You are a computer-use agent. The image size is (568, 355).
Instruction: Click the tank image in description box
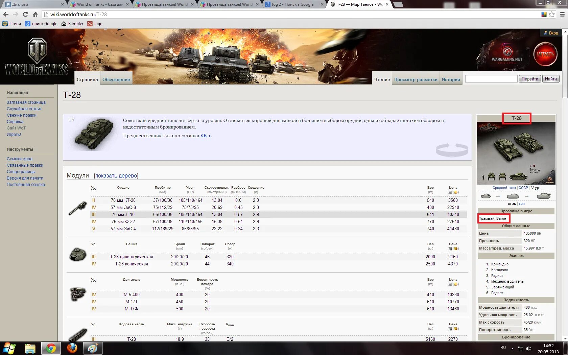pos(94,134)
